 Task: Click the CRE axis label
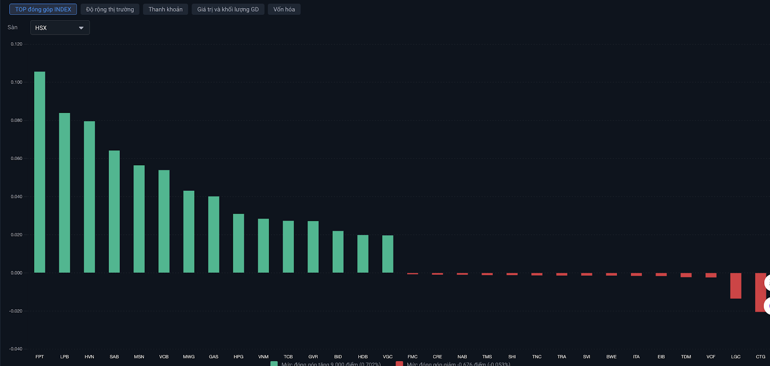(437, 357)
